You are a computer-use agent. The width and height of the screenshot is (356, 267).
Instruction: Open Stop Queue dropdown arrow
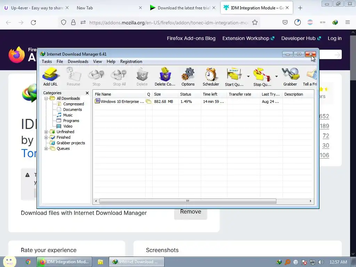(276, 76)
